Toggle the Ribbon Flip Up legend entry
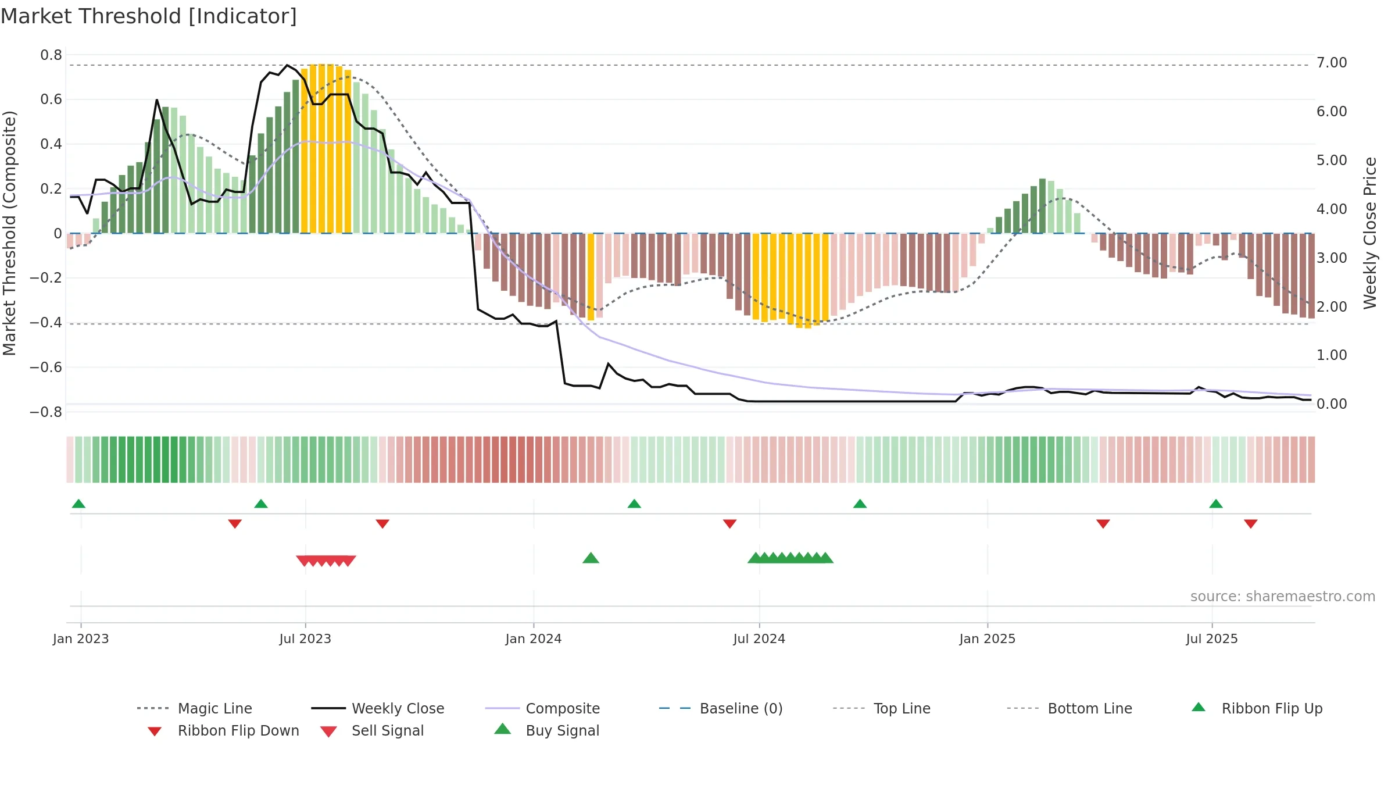This screenshot has height=785, width=1395. pyautogui.click(x=1257, y=708)
